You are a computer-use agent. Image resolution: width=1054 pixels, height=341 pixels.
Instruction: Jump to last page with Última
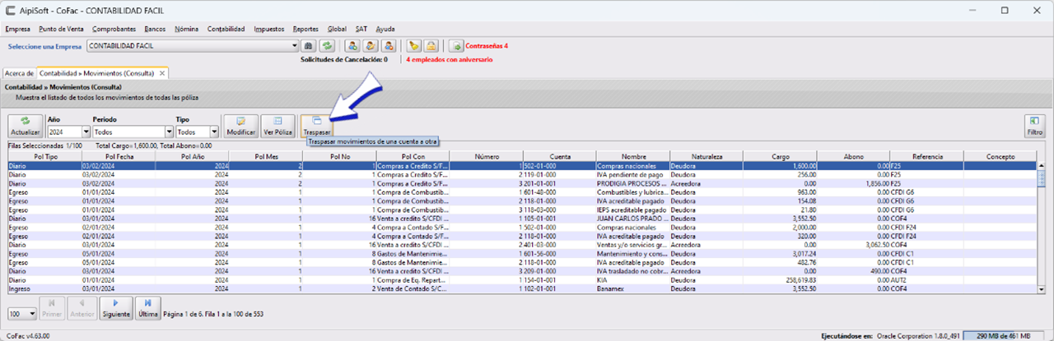tap(147, 308)
